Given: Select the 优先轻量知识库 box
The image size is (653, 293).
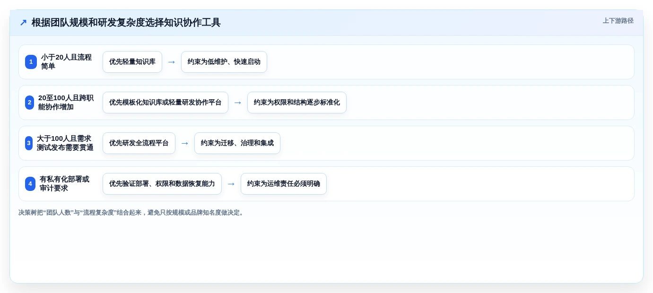Looking at the screenshot, I should pos(132,62).
